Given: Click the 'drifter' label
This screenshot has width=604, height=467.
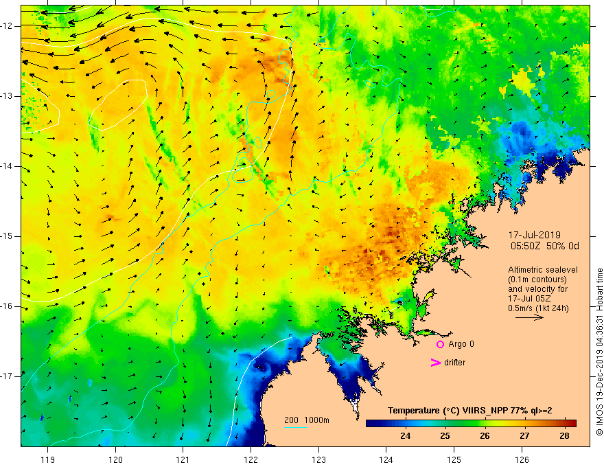Looking at the screenshot, I should [454, 363].
